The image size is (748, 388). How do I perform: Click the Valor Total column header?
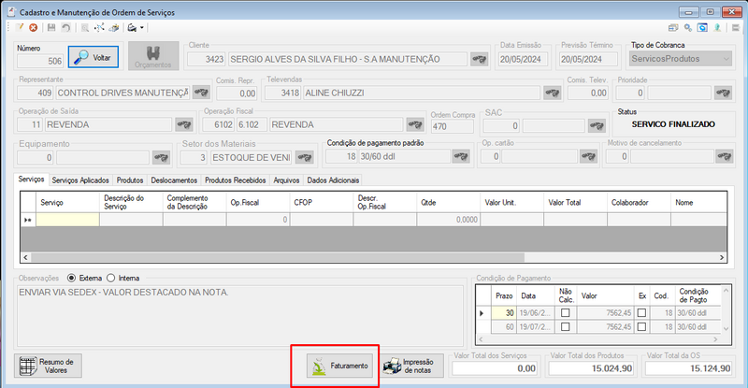[x=575, y=202]
